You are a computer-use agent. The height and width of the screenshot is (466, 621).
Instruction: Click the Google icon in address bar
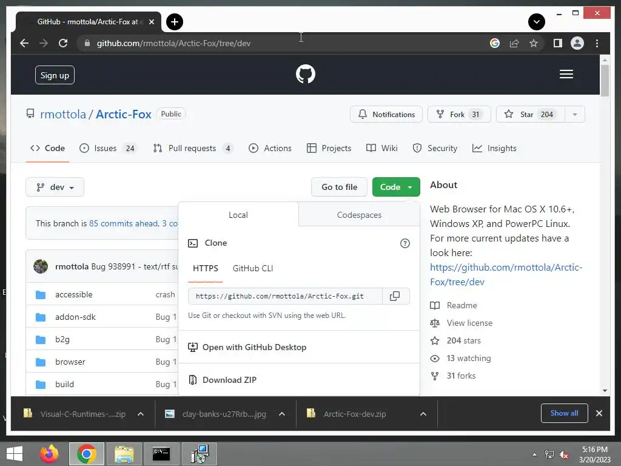(495, 43)
